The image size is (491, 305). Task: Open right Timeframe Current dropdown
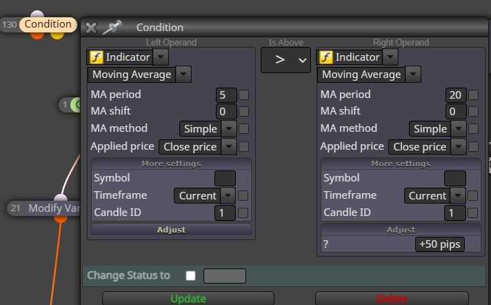pos(434,195)
